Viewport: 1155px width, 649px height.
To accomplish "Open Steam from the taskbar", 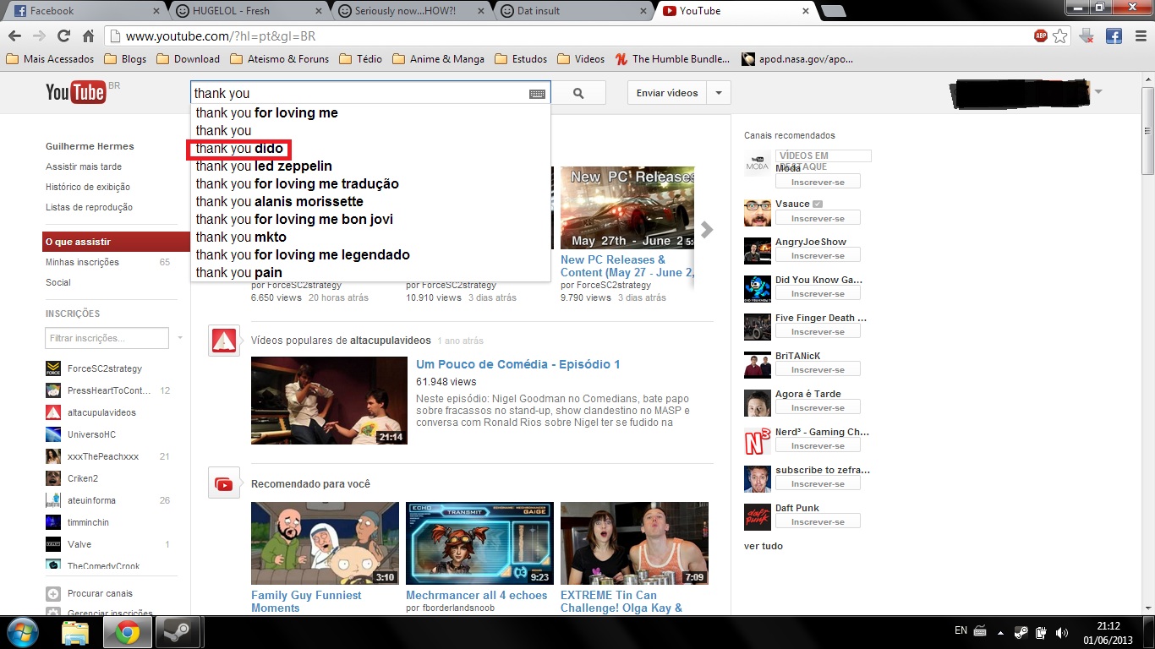I will [178, 632].
